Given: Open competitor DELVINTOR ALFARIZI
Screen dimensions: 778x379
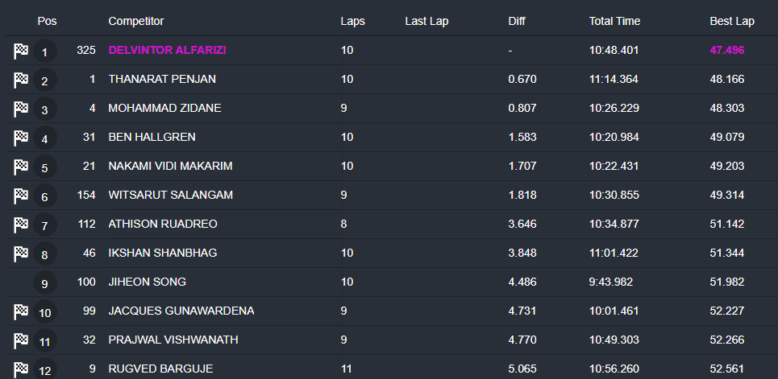Looking at the screenshot, I should pyautogui.click(x=167, y=51).
